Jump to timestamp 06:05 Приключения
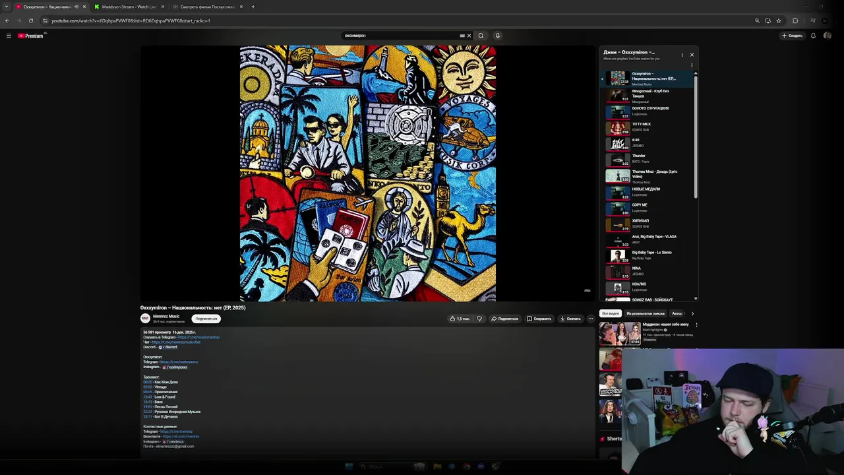Viewport: 844px width, 475px height. (148, 392)
